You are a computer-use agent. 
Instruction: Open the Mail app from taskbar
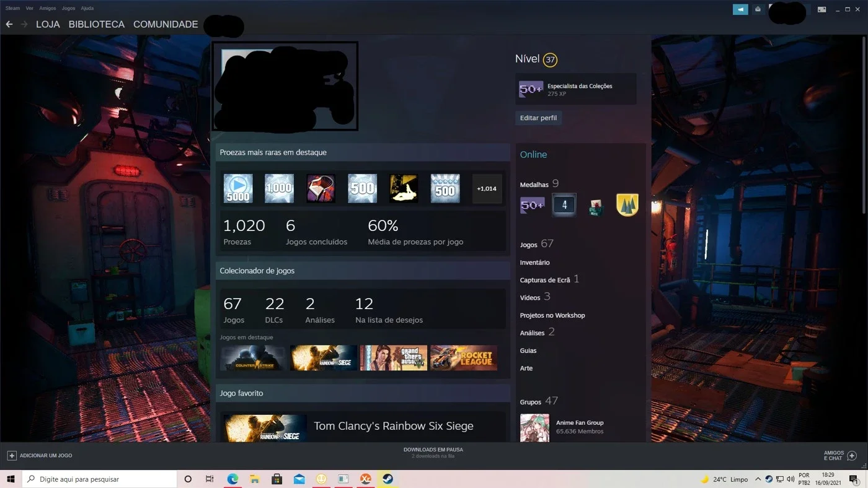[299, 479]
